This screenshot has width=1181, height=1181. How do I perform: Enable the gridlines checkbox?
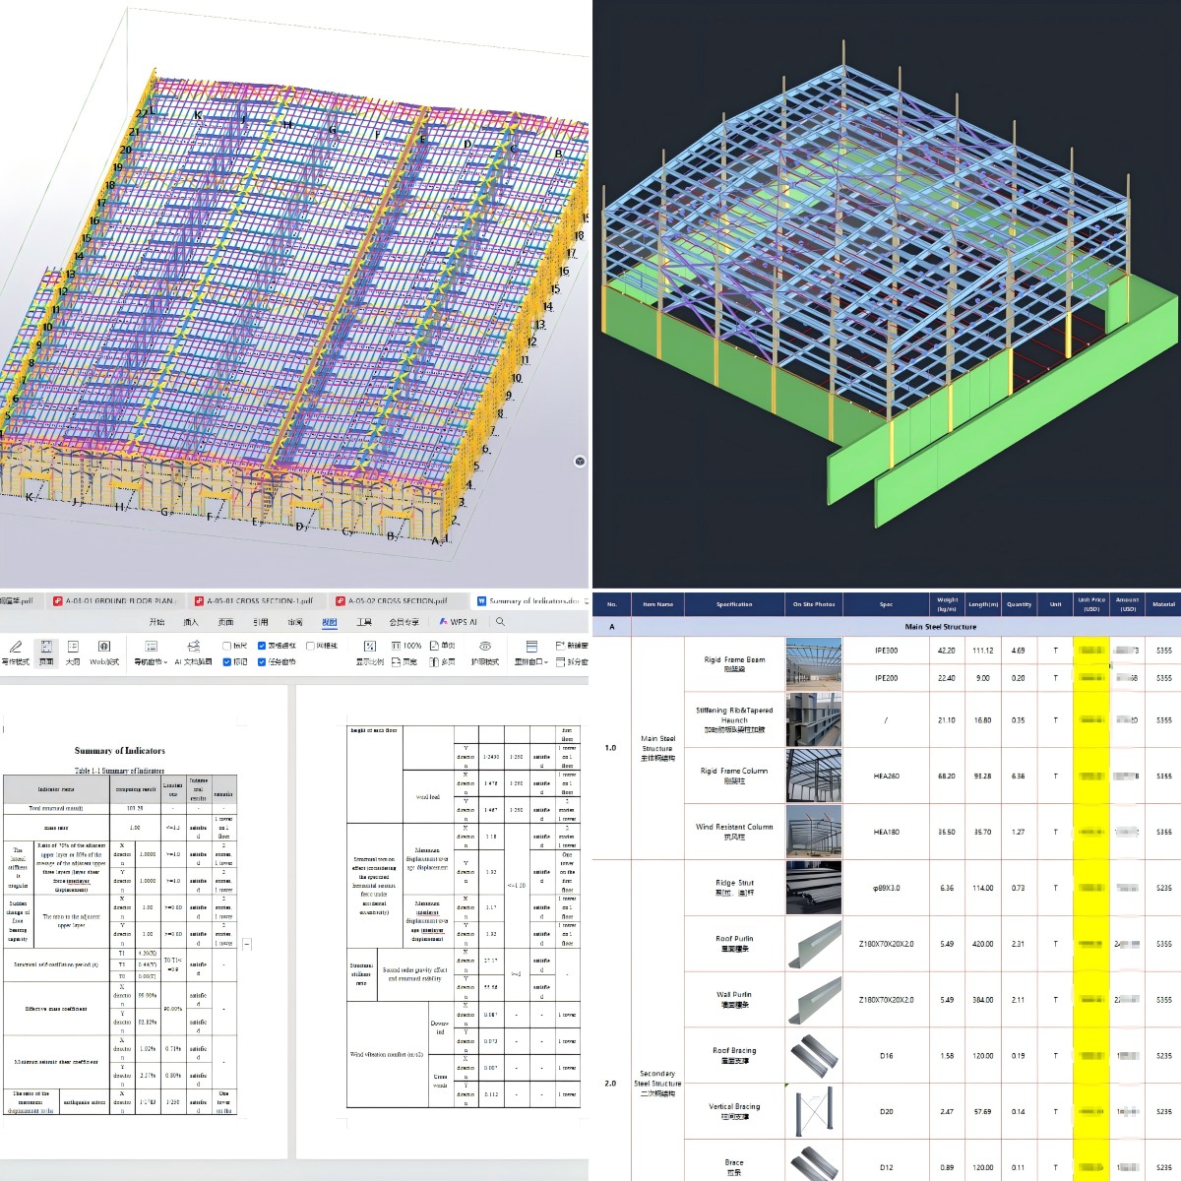tap(310, 646)
